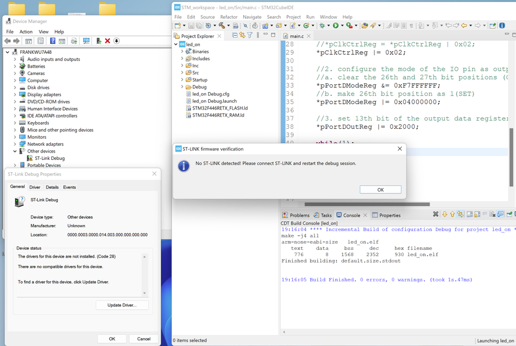This screenshot has height=346, width=516.
Task: Click Cancel in ST-Link Debug Properties
Action: pyautogui.click(x=144, y=339)
